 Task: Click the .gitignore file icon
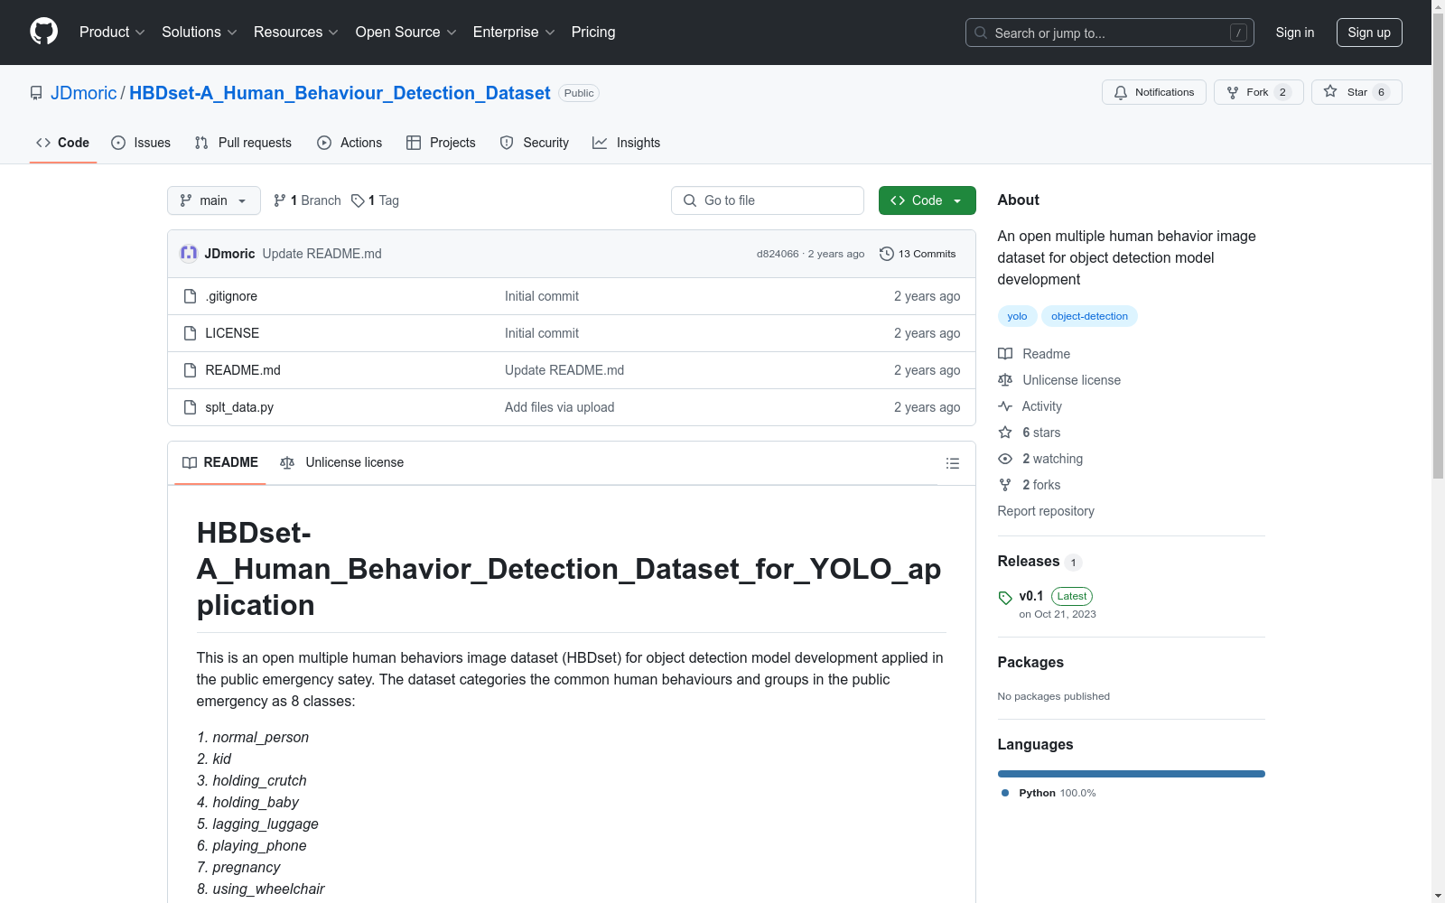click(190, 296)
